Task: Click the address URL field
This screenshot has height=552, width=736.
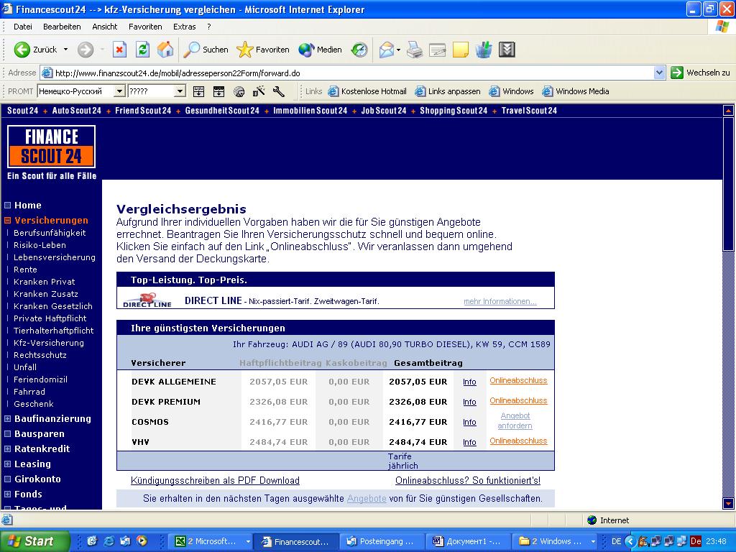Action: click(347, 73)
